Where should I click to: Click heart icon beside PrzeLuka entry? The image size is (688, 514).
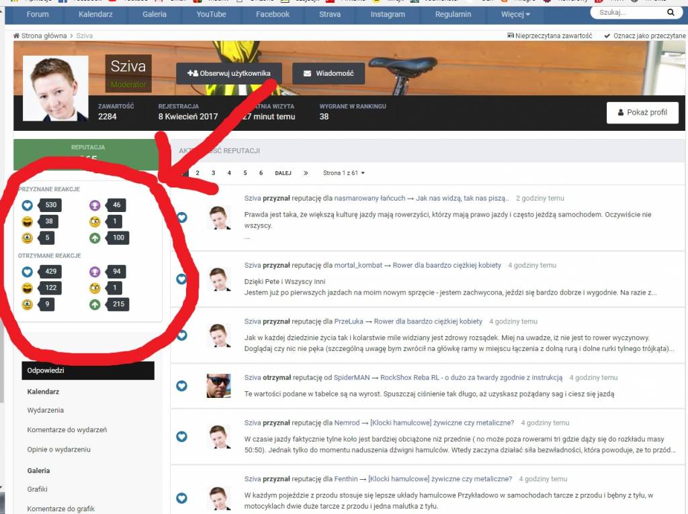point(181,336)
